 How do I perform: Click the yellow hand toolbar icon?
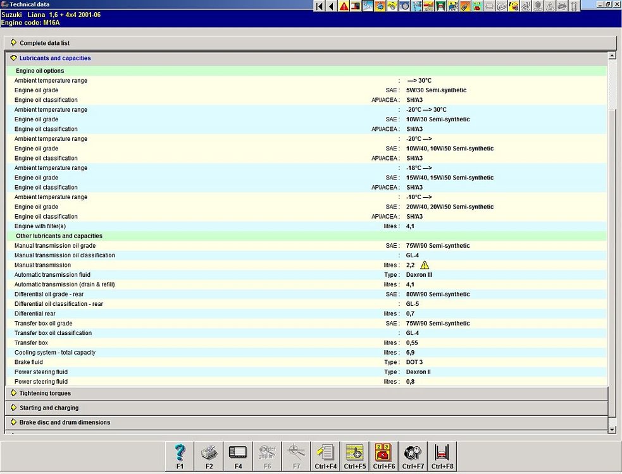click(x=392, y=6)
